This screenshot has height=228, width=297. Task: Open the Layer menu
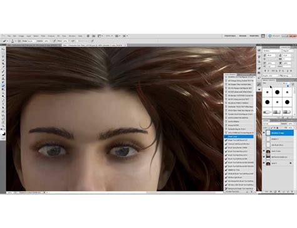[x=29, y=36]
